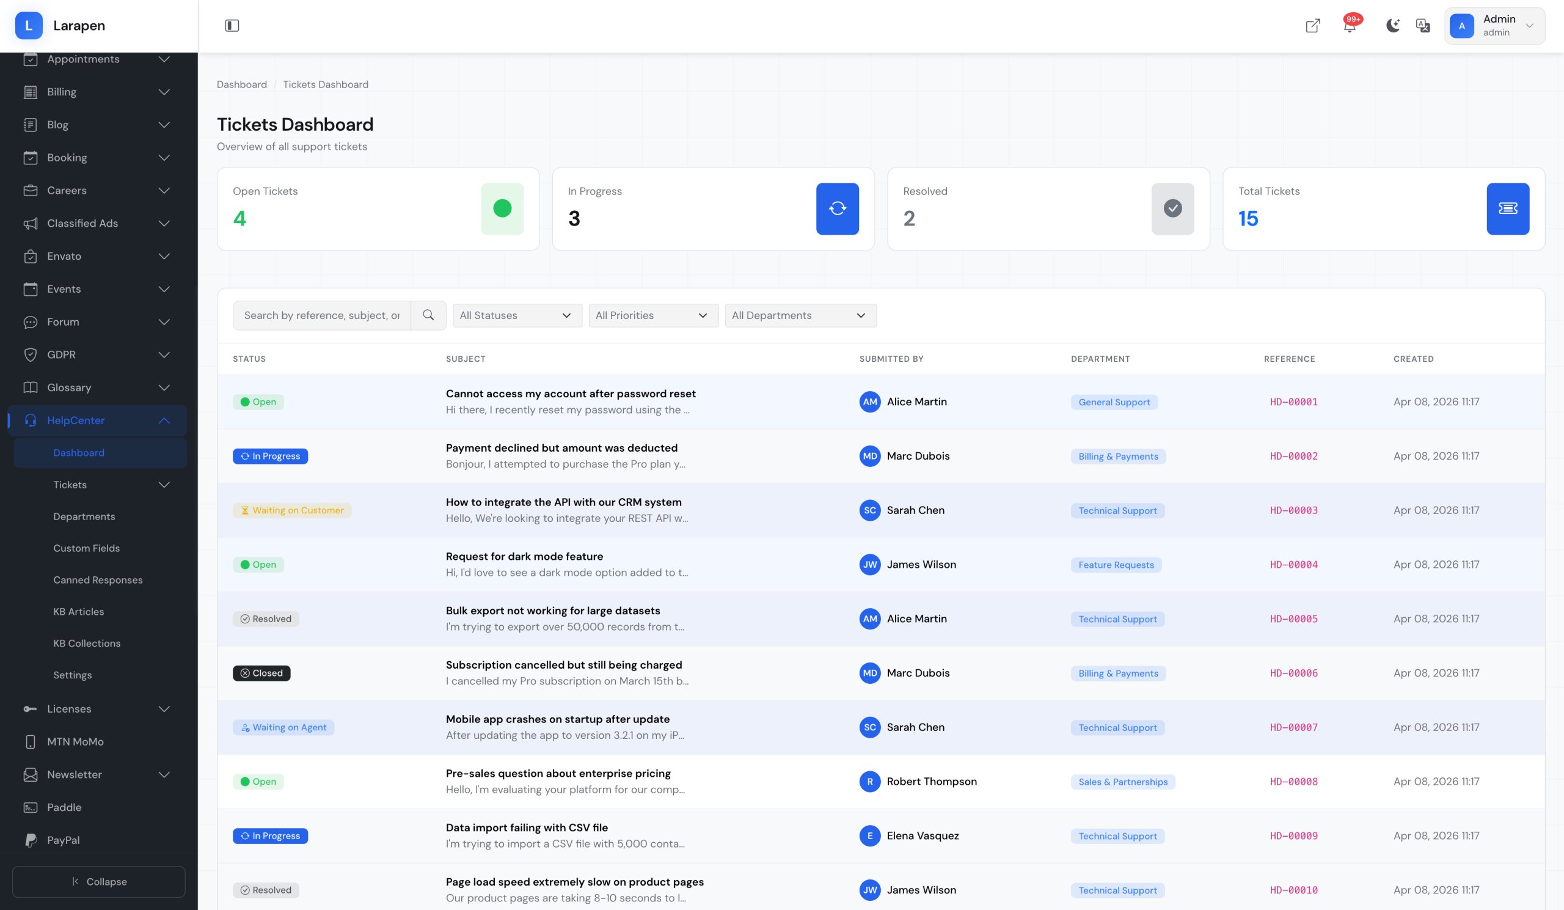Click the Resolved checkmark icon tile
Viewport: 1564px width, 910px height.
pyautogui.click(x=1172, y=208)
